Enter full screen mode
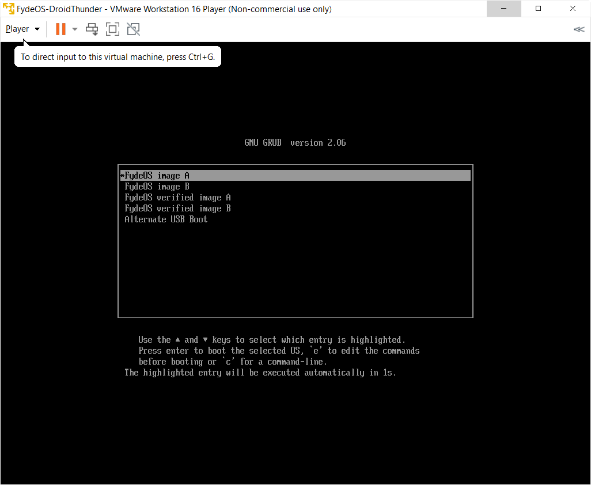The height and width of the screenshot is (485, 591). [112, 29]
